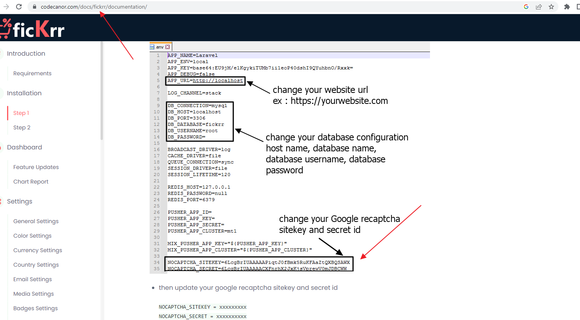Open Currency Settings documentation
Viewport: 580px width, 320px height.
[38, 250]
